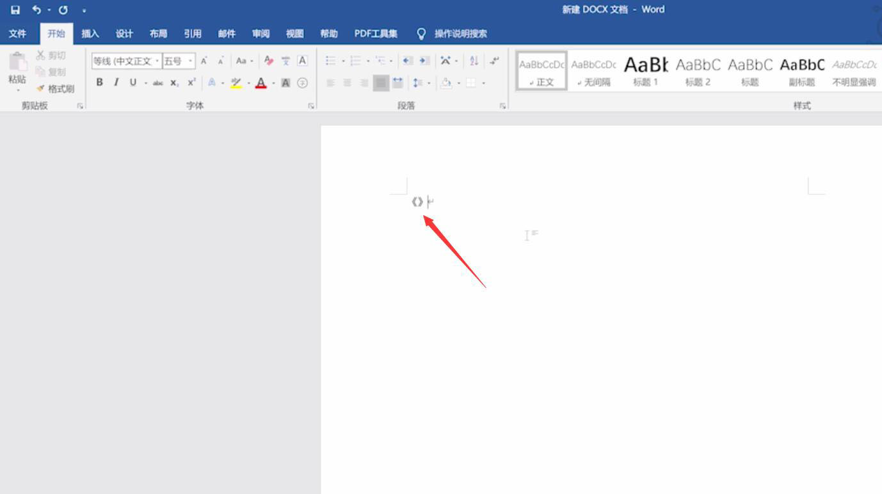Viewport: 882px width, 494px height.
Task: Decrease paragraph indent
Action: point(407,61)
